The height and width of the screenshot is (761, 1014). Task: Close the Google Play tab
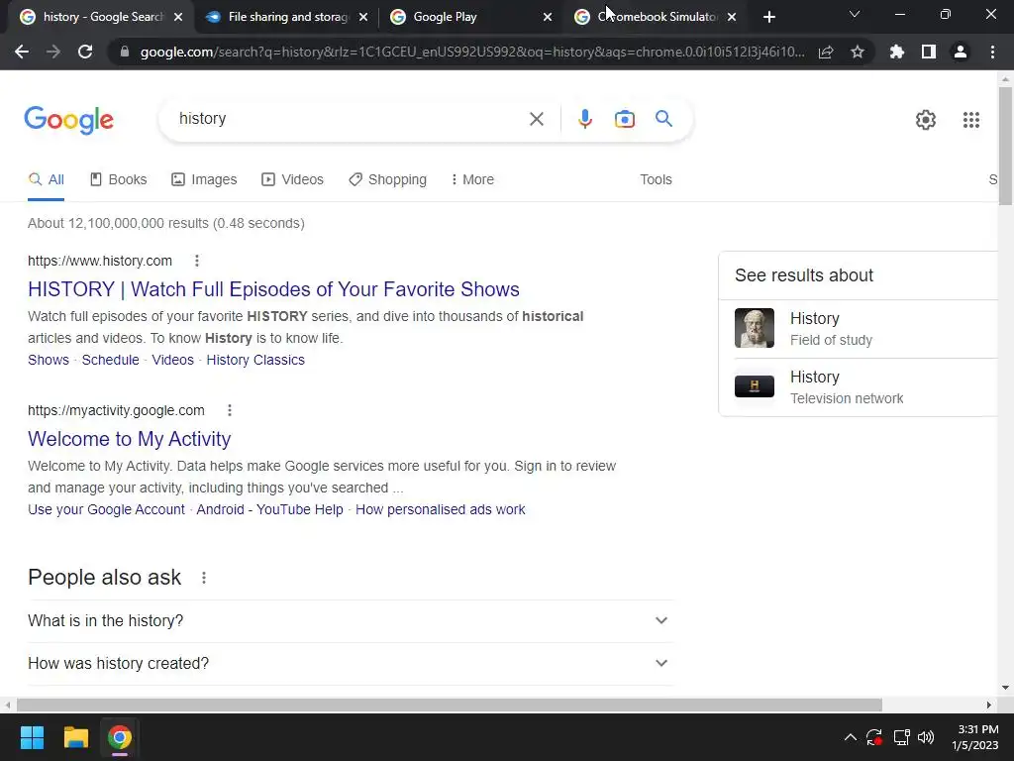click(547, 17)
